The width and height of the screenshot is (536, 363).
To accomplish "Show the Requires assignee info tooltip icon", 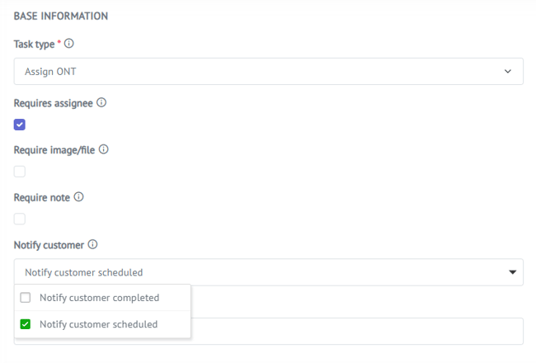I will [101, 103].
